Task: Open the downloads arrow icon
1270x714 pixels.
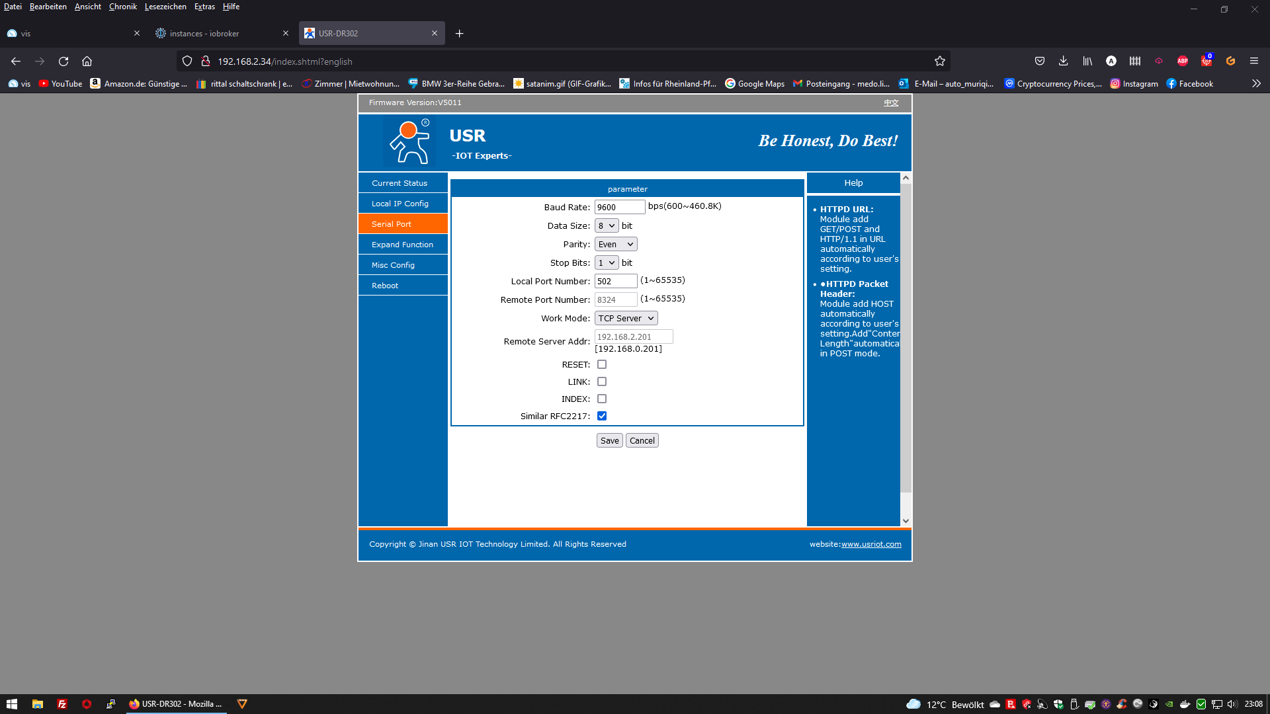Action: 1063,61
